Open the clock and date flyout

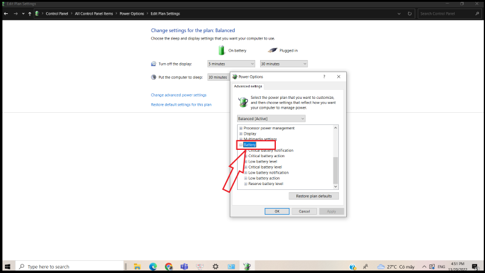coord(458,267)
